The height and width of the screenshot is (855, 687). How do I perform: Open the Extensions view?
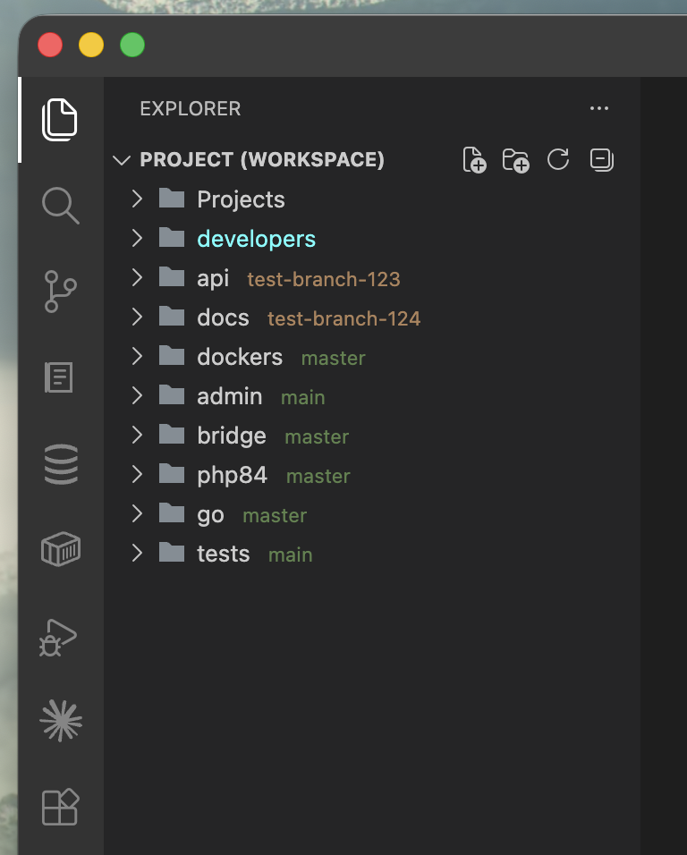(61, 807)
